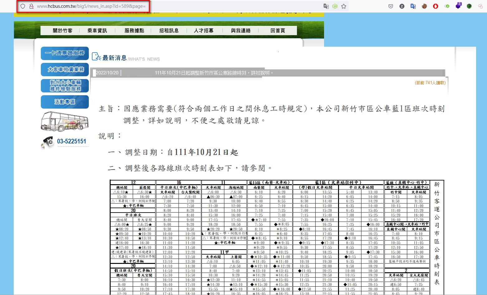Toggle the JavaScript switch extension
The width and height of the screenshot is (487, 295).
(447, 6)
